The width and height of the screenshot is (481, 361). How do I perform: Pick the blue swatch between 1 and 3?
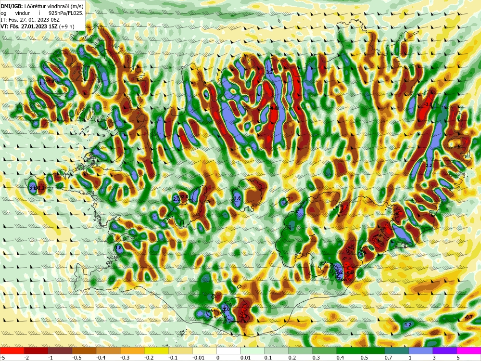pos(421,351)
